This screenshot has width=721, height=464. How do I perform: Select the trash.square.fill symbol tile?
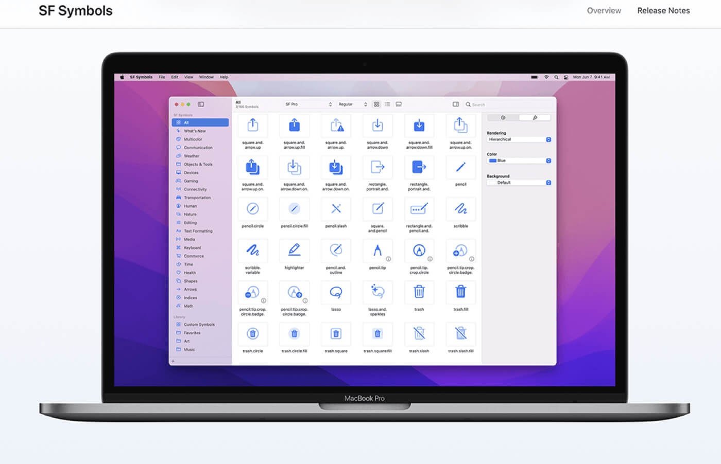coord(377,334)
